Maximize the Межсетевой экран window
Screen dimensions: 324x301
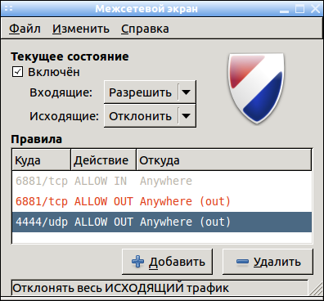point(299,9)
